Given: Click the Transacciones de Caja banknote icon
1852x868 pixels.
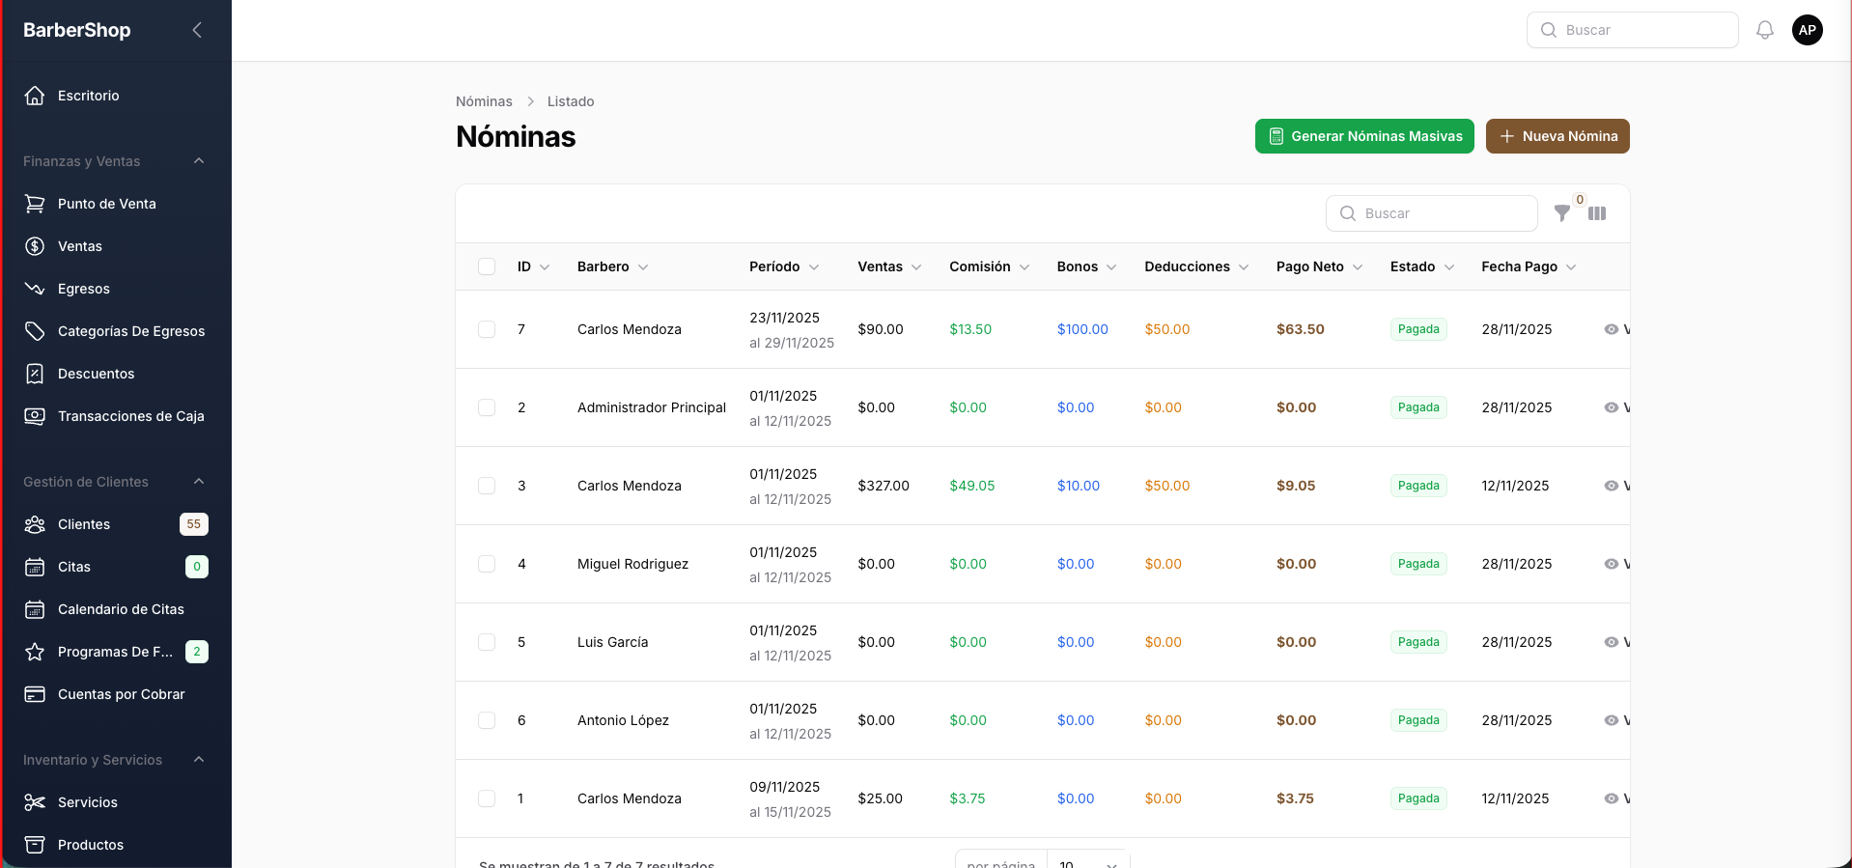Looking at the screenshot, I should click(x=35, y=416).
